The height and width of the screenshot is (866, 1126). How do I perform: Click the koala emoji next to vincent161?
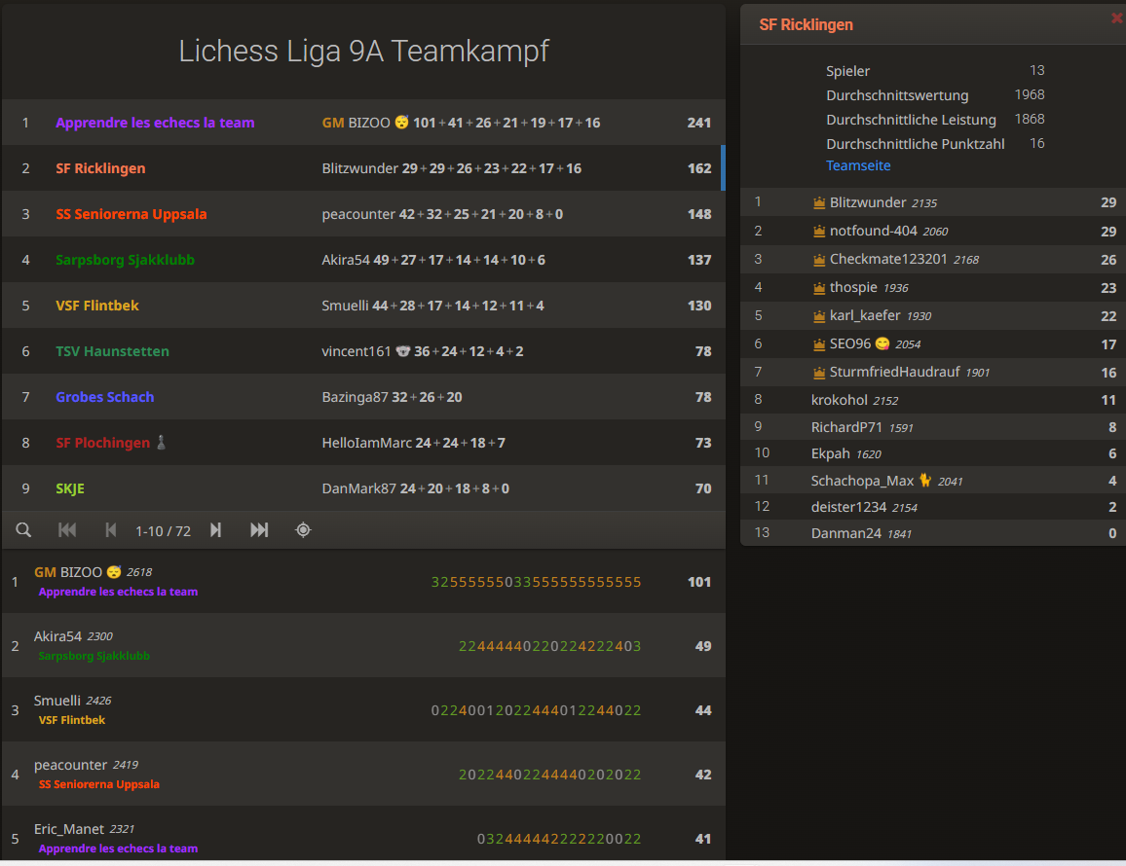(x=403, y=351)
